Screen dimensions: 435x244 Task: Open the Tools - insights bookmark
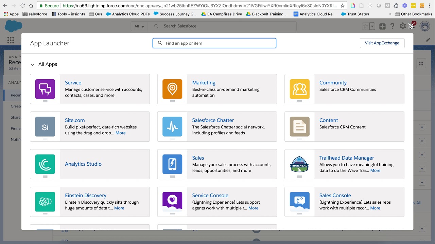point(68,14)
